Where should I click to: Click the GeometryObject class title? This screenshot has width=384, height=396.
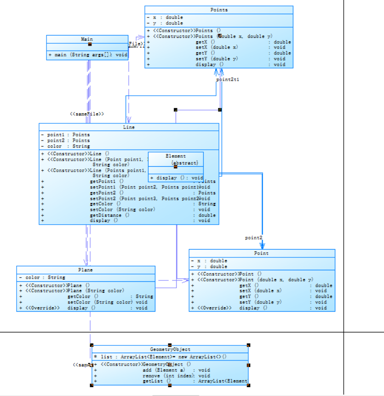[170, 349]
